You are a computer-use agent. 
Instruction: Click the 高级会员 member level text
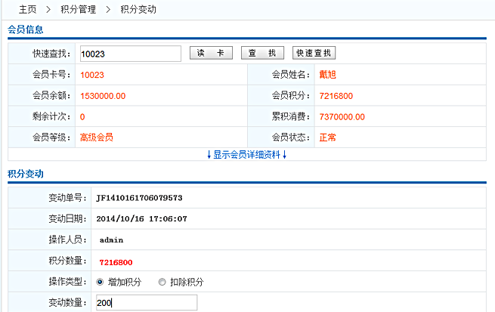click(x=97, y=137)
